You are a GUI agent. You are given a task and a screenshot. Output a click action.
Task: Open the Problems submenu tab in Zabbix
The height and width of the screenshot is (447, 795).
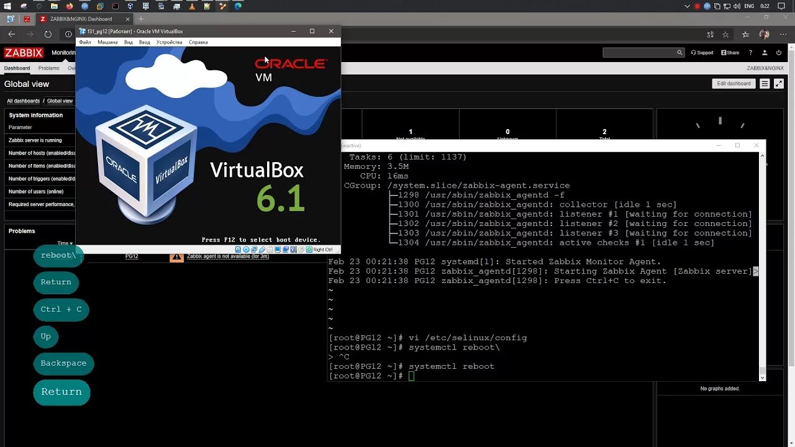pos(48,68)
